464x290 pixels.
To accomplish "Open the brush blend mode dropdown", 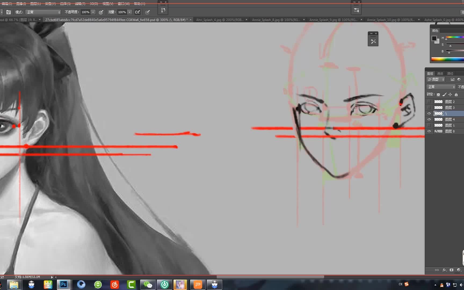I will point(43,12).
